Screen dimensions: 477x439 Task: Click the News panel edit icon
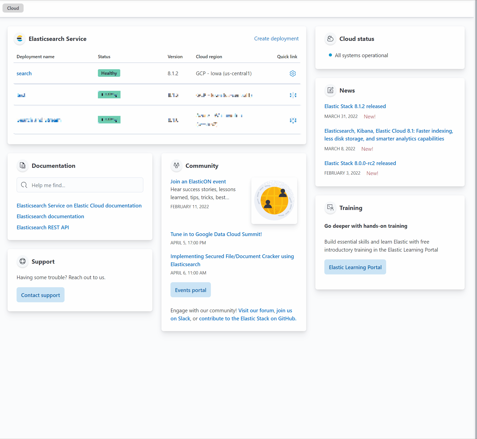coord(330,90)
